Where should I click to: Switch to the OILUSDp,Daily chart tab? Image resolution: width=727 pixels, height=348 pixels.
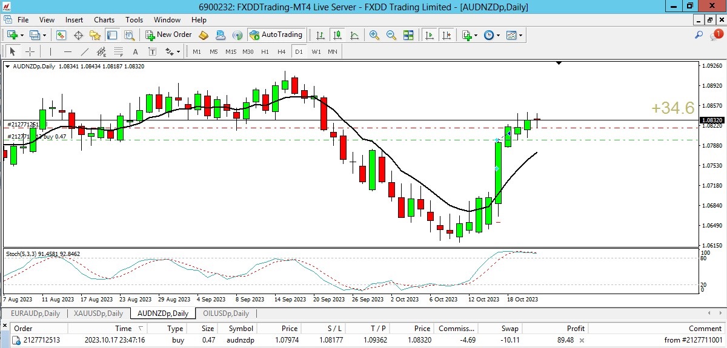225,314
